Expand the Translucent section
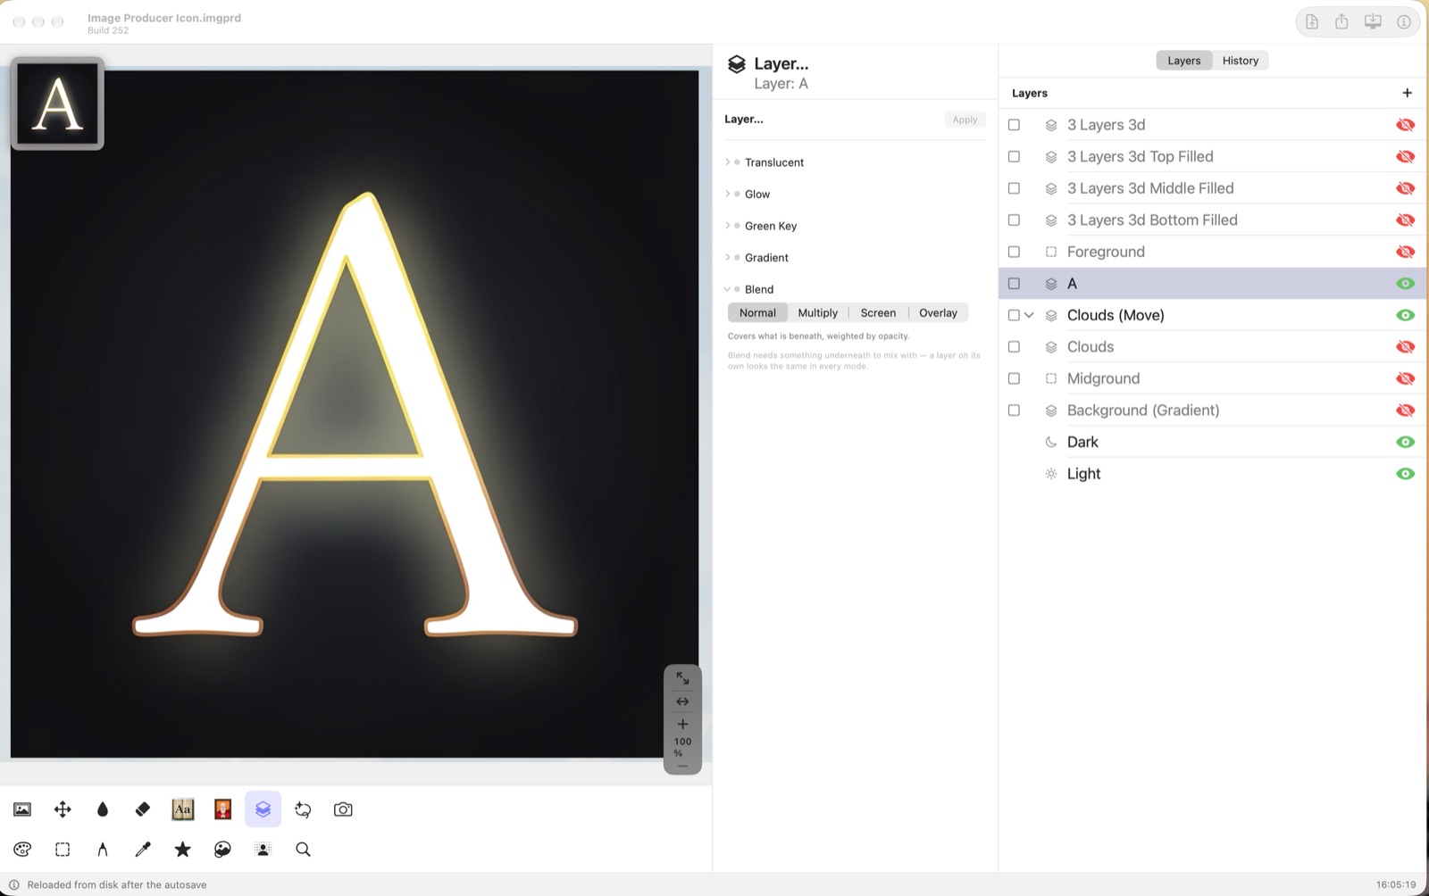The width and height of the screenshot is (1429, 896). pyautogui.click(x=727, y=162)
